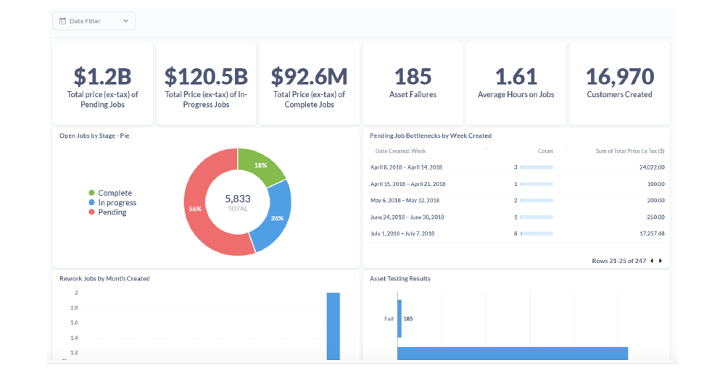
Task: Click the tall blue Rework Jobs bar
Action: pyautogui.click(x=333, y=326)
